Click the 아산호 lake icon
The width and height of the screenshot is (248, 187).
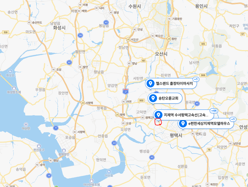coord(109,172)
